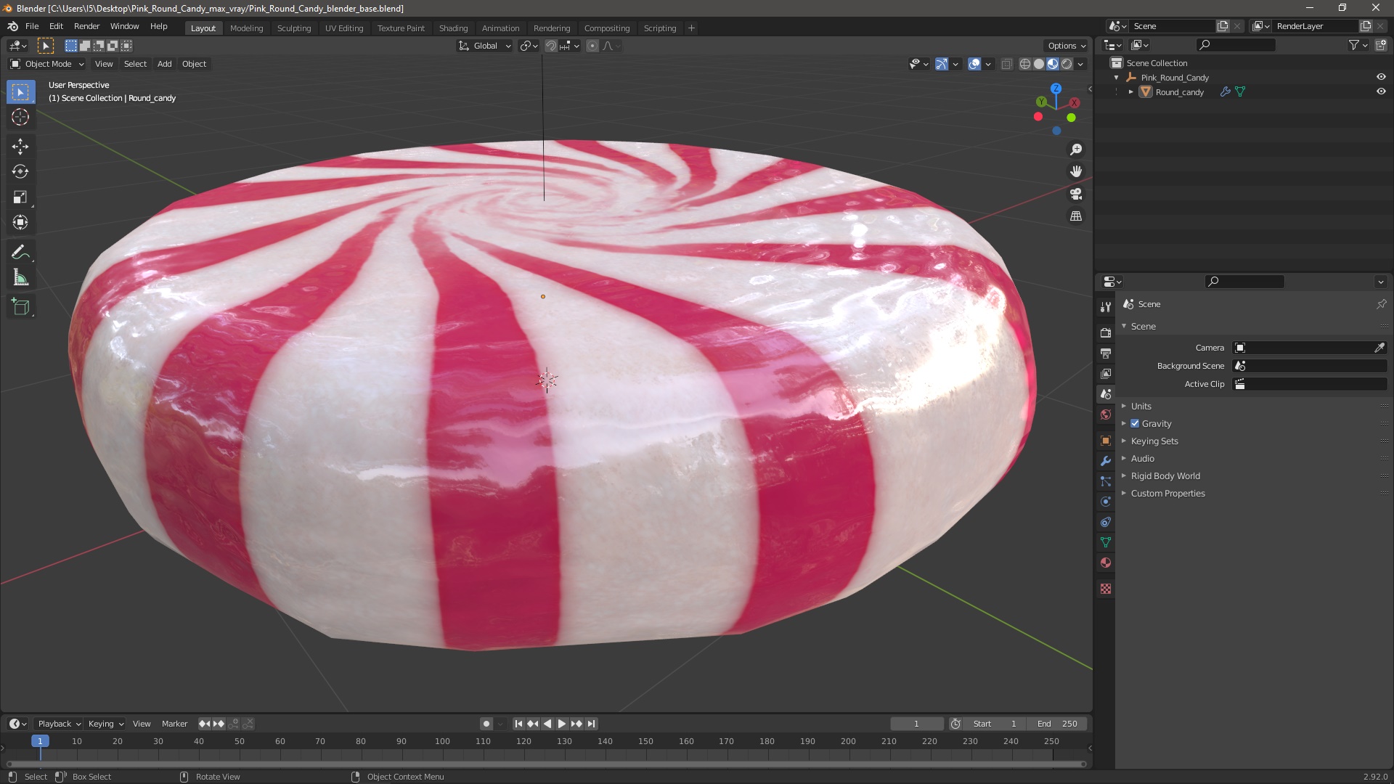Open the Modifier properties tab
This screenshot has height=784, width=1394.
click(1106, 461)
